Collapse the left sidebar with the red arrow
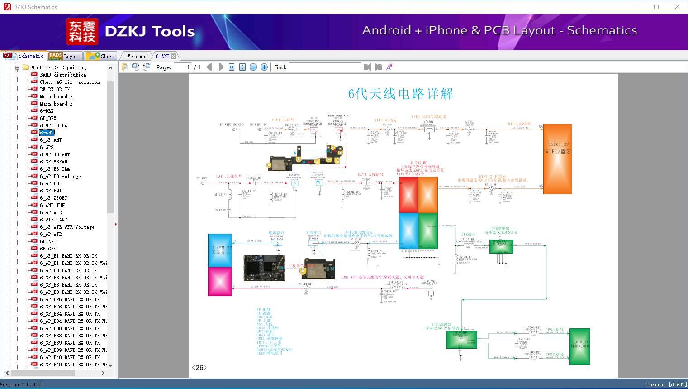This screenshot has width=688, height=389. pyautogui.click(x=116, y=224)
